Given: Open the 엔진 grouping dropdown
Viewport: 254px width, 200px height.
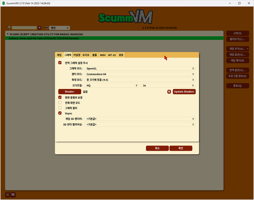Looking at the screenshot, I should point(59,28).
